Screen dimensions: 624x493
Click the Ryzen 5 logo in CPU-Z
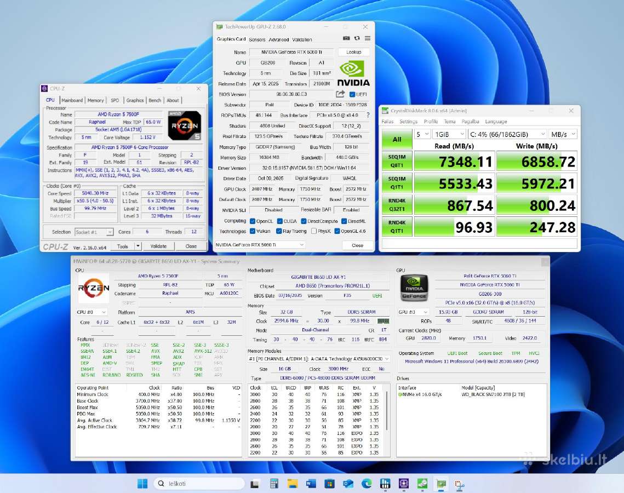coord(184,125)
